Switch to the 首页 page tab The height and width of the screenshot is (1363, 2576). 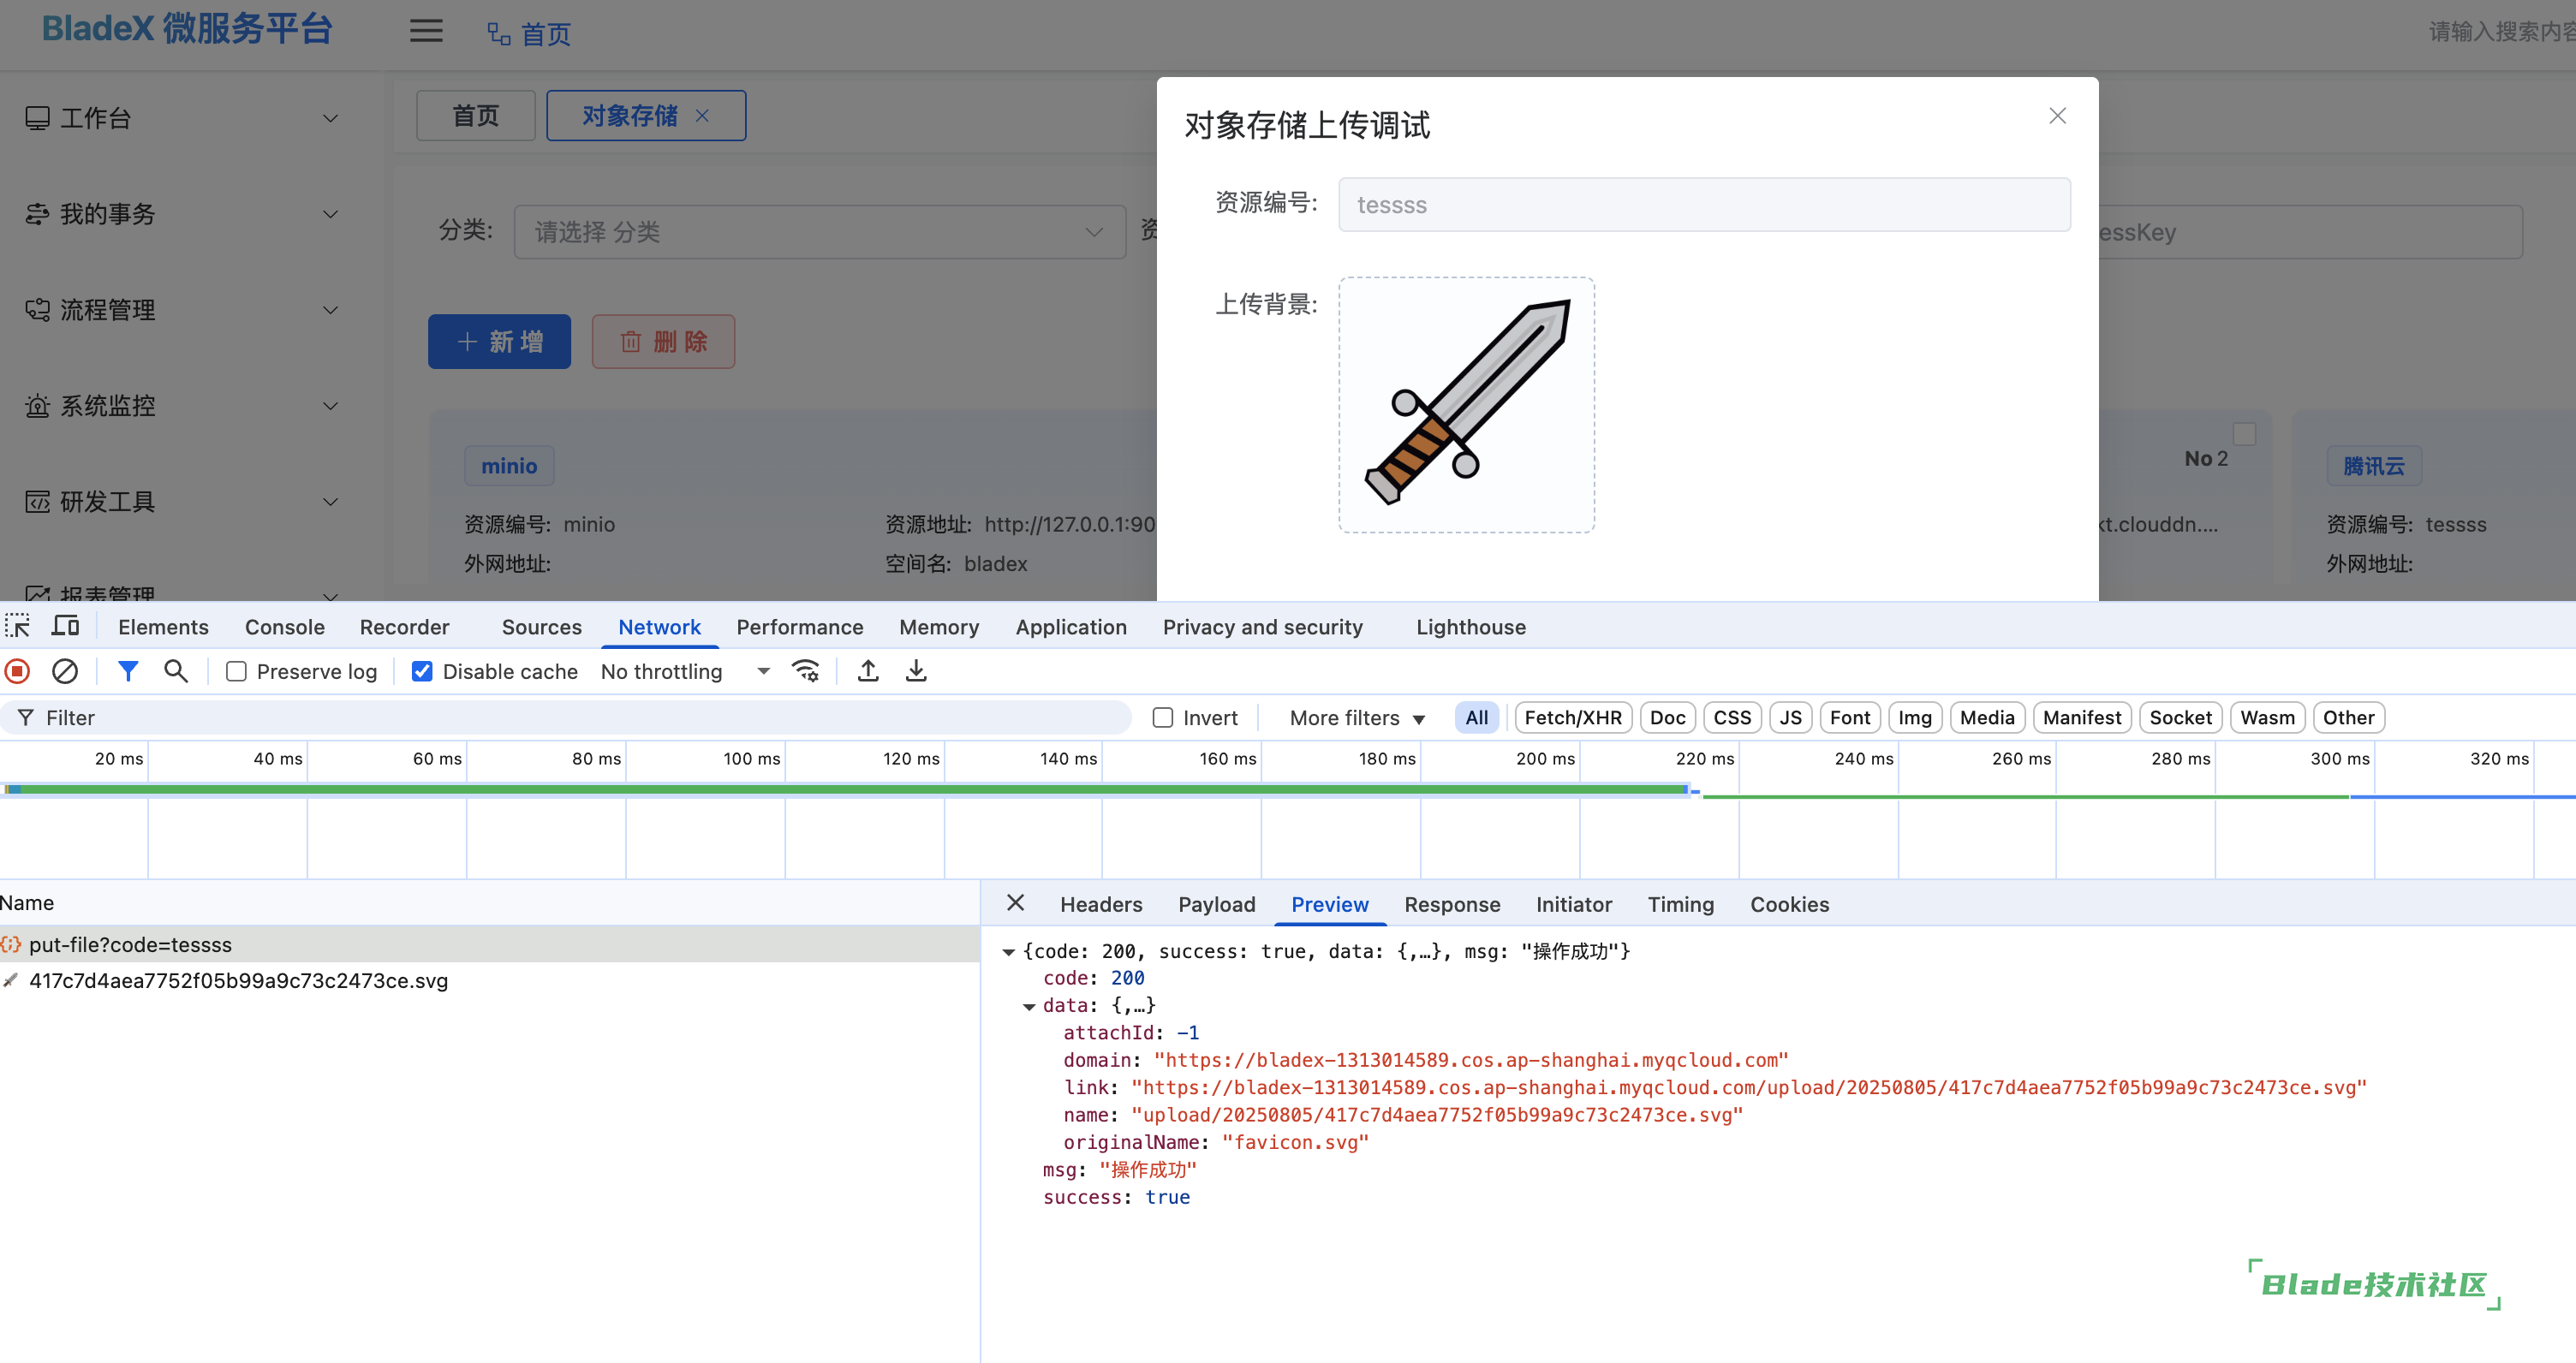[x=475, y=116]
